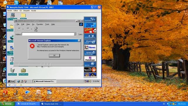The width and height of the screenshot is (188, 106).
Task: Open the View menu in Internet Explorer
Action: tap(28, 24)
